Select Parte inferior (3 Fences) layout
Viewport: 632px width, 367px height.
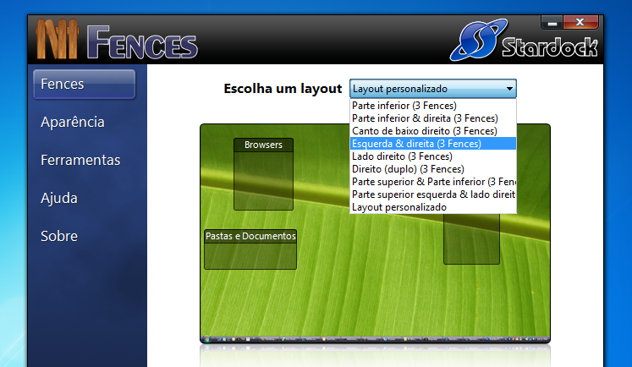[x=433, y=106]
